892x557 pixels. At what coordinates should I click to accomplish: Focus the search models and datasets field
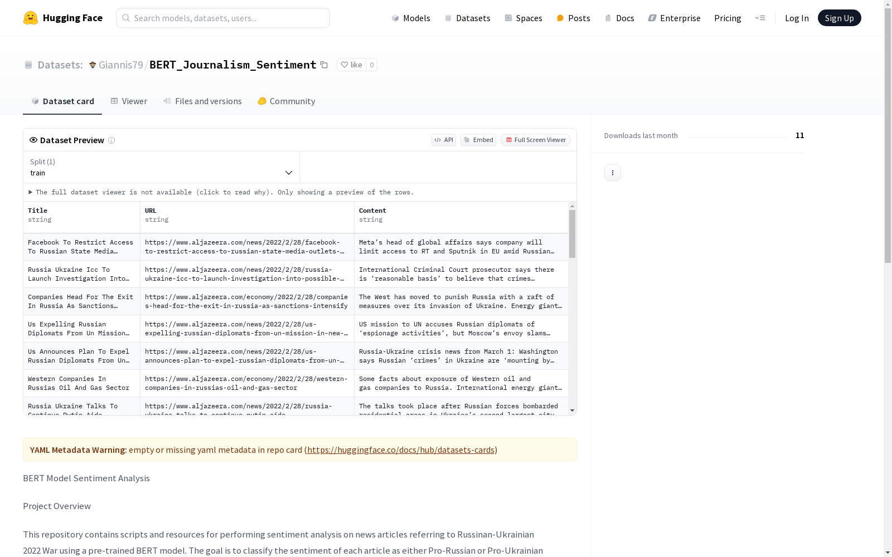tap(223, 18)
